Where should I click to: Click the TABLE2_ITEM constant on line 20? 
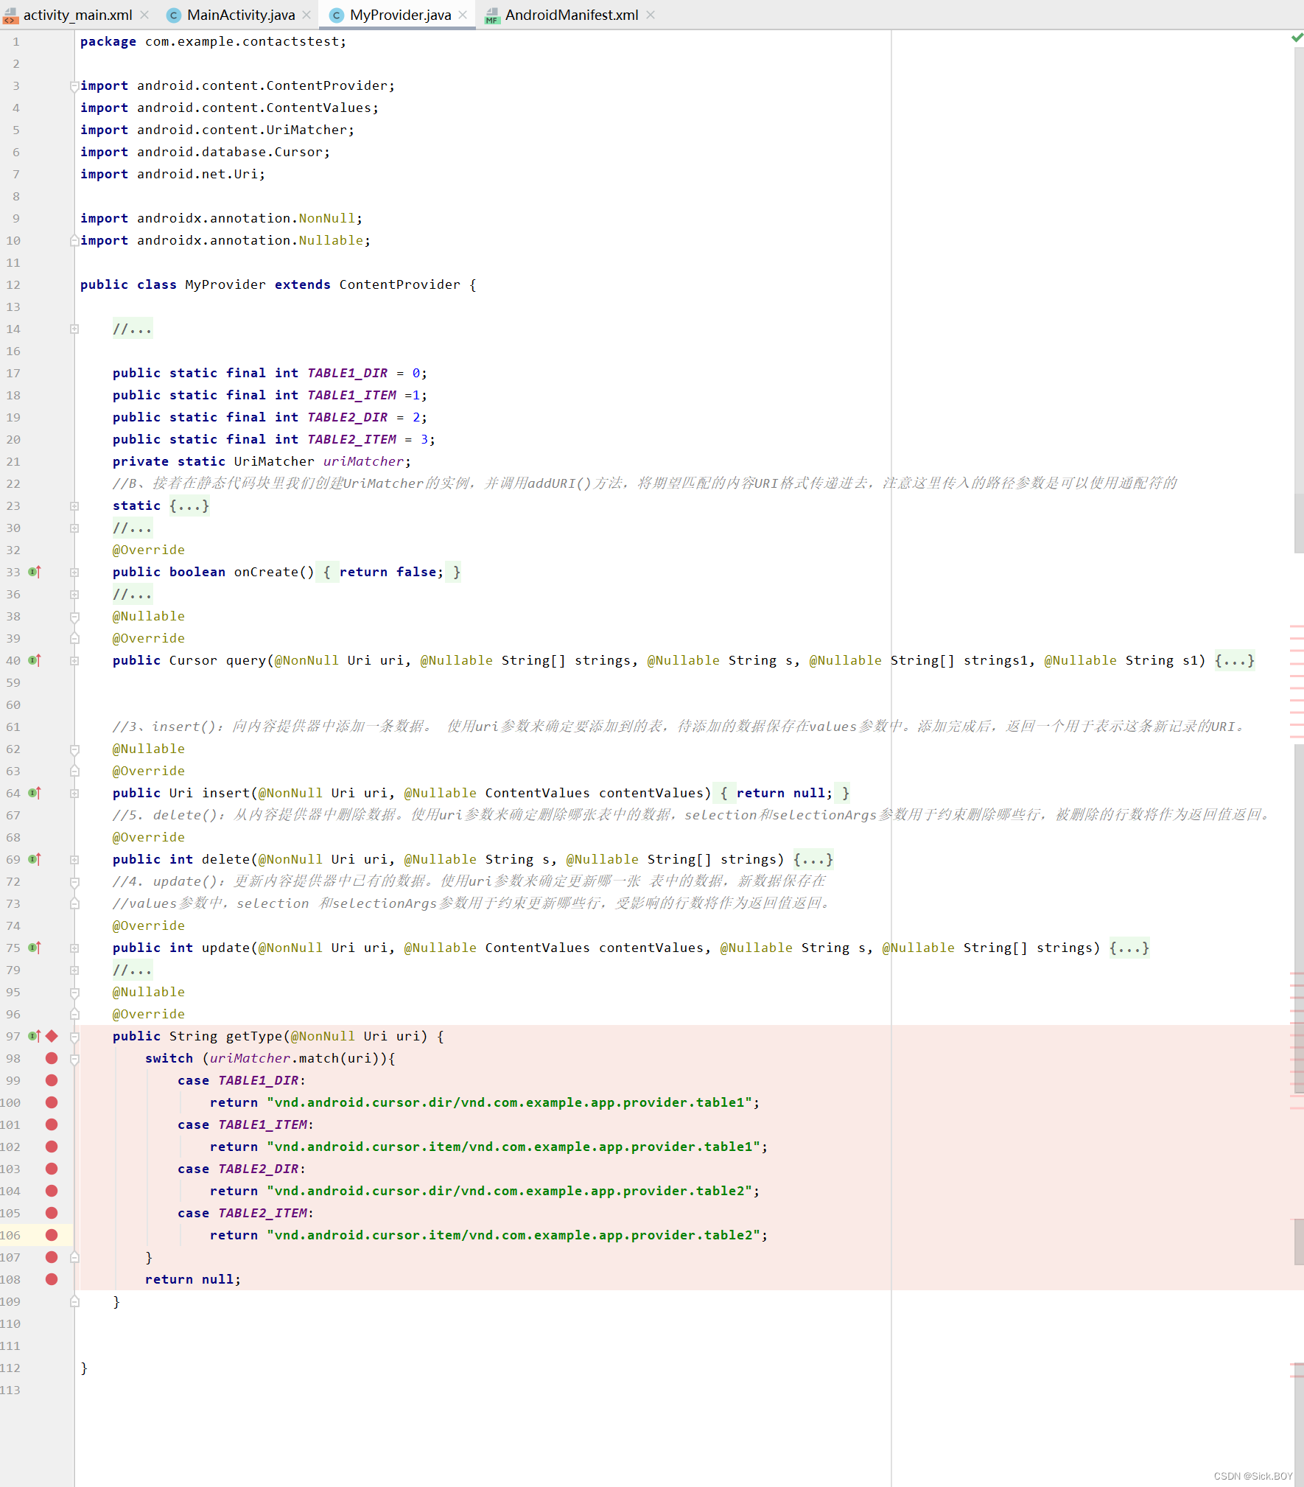[351, 439]
